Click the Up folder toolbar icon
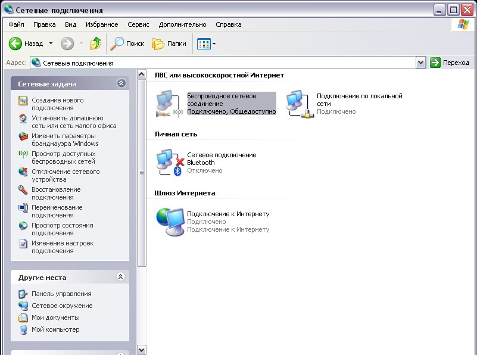Screen dimensions: 477x355 point(95,43)
